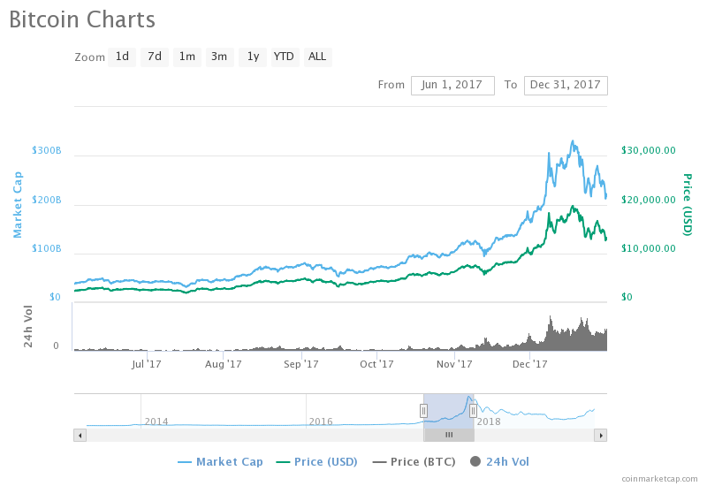Open the coinmarketcap.com credit link
Image resolution: width=707 pixels, height=486 pixels.
659,478
